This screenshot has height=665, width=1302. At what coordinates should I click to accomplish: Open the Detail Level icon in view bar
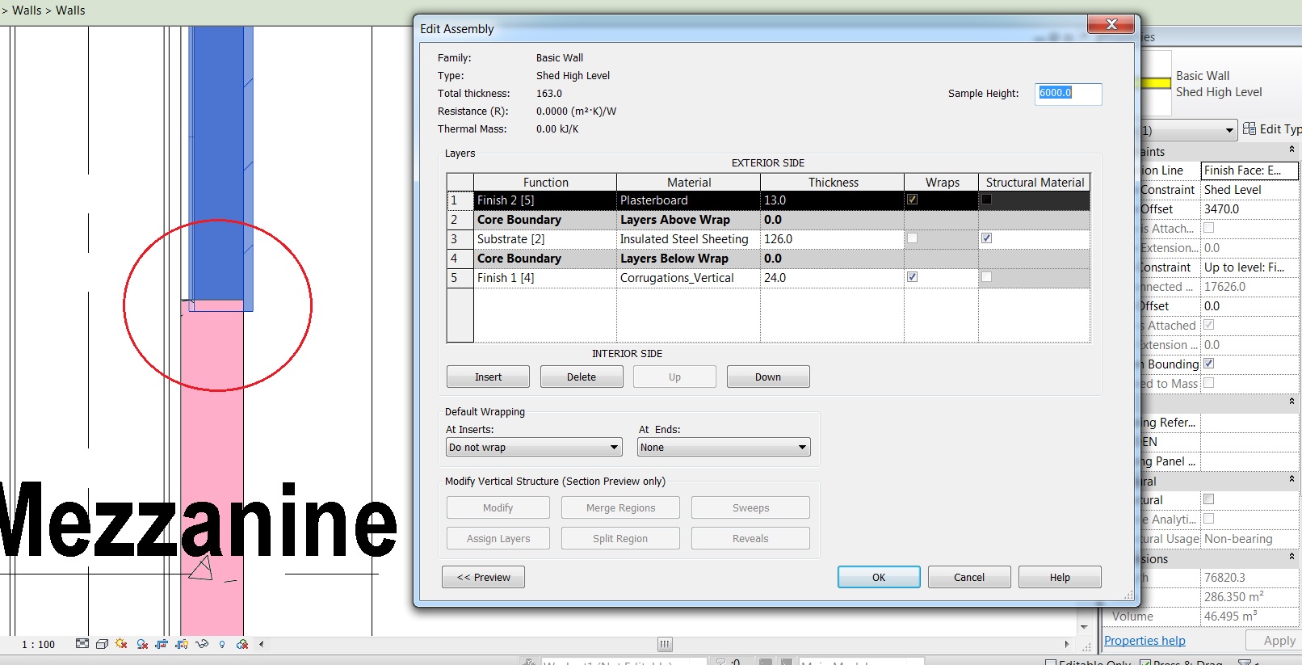(82, 644)
